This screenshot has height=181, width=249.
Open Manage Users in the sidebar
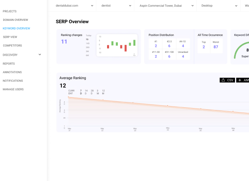point(13,89)
